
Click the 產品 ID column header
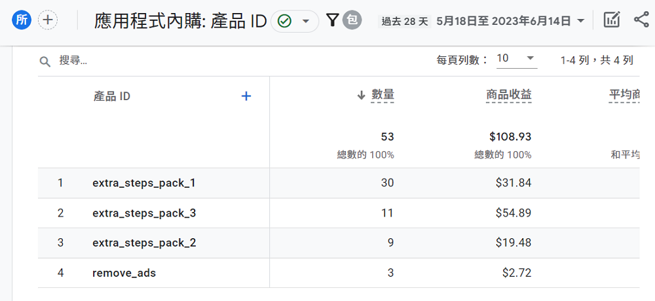pos(111,96)
